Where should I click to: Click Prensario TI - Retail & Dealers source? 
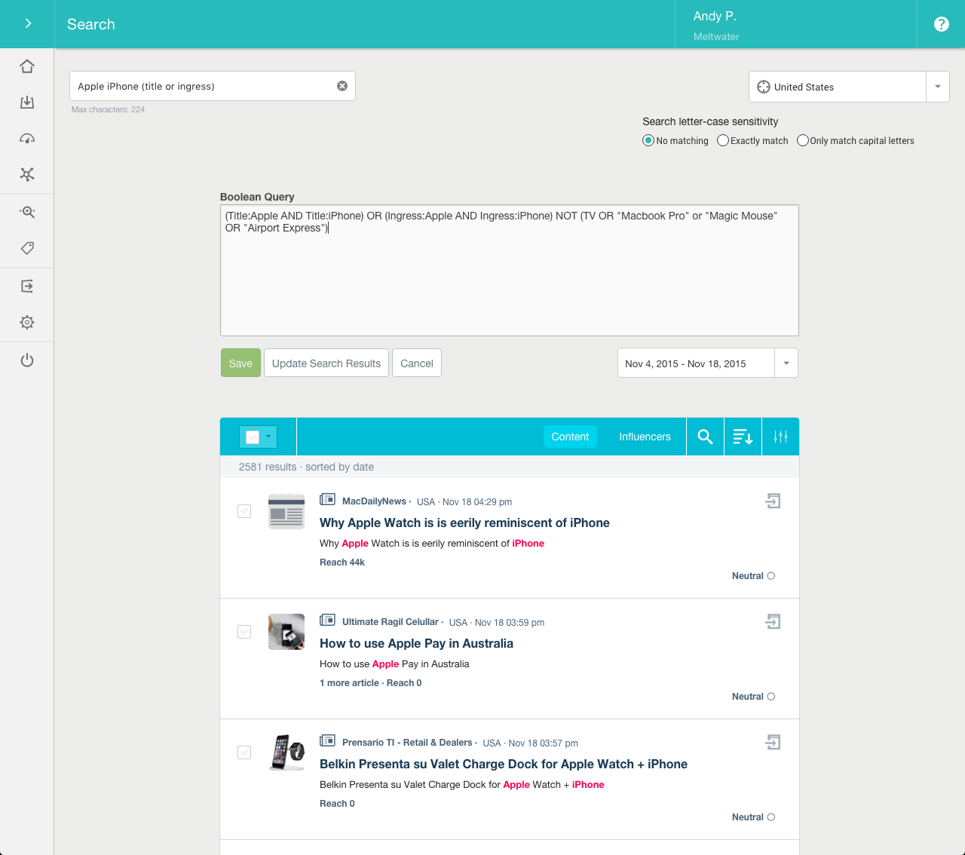point(407,743)
